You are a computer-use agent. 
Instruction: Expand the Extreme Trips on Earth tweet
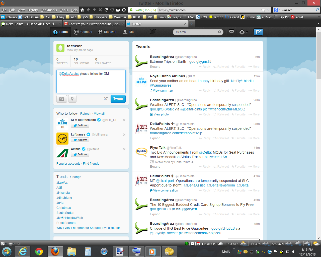point(155,67)
